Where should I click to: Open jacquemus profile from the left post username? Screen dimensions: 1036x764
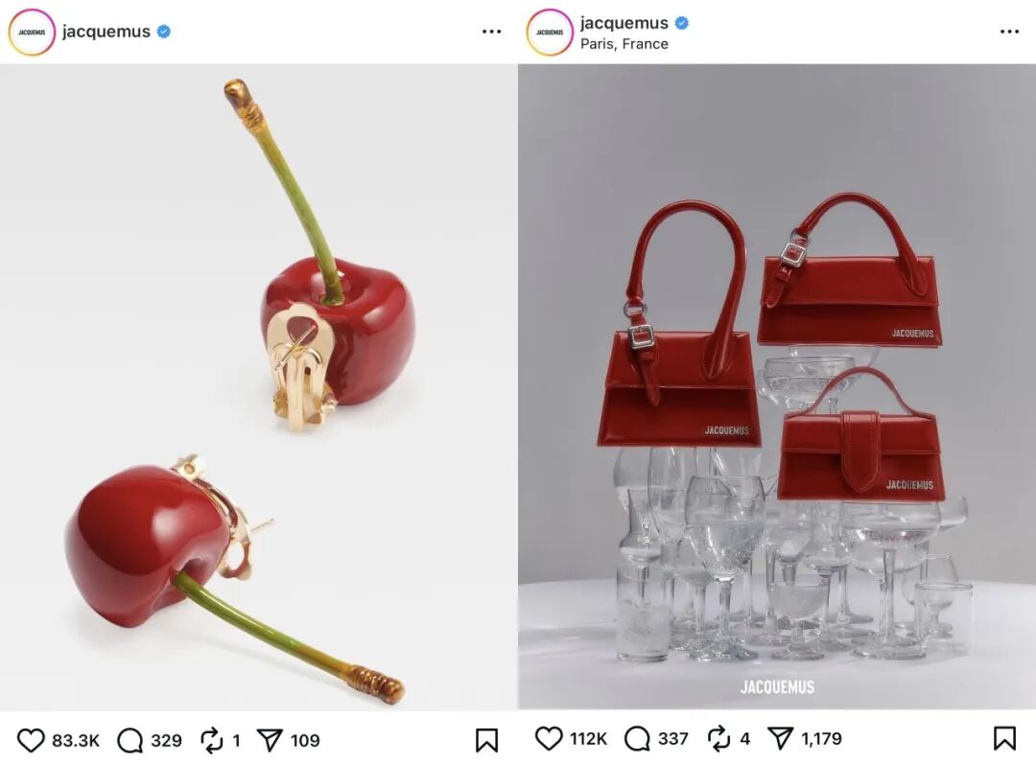pos(106,32)
